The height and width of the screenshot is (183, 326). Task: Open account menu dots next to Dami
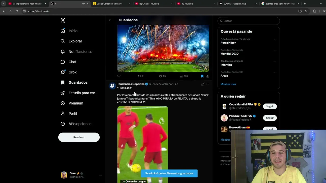[x=100, y=175]
